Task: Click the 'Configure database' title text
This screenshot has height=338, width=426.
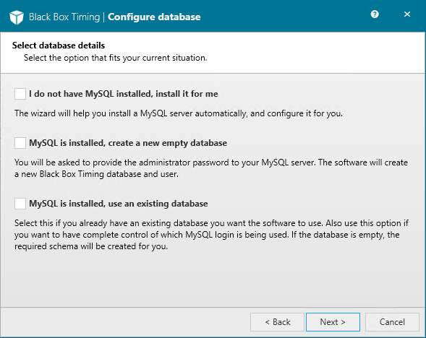Action: 154,17
